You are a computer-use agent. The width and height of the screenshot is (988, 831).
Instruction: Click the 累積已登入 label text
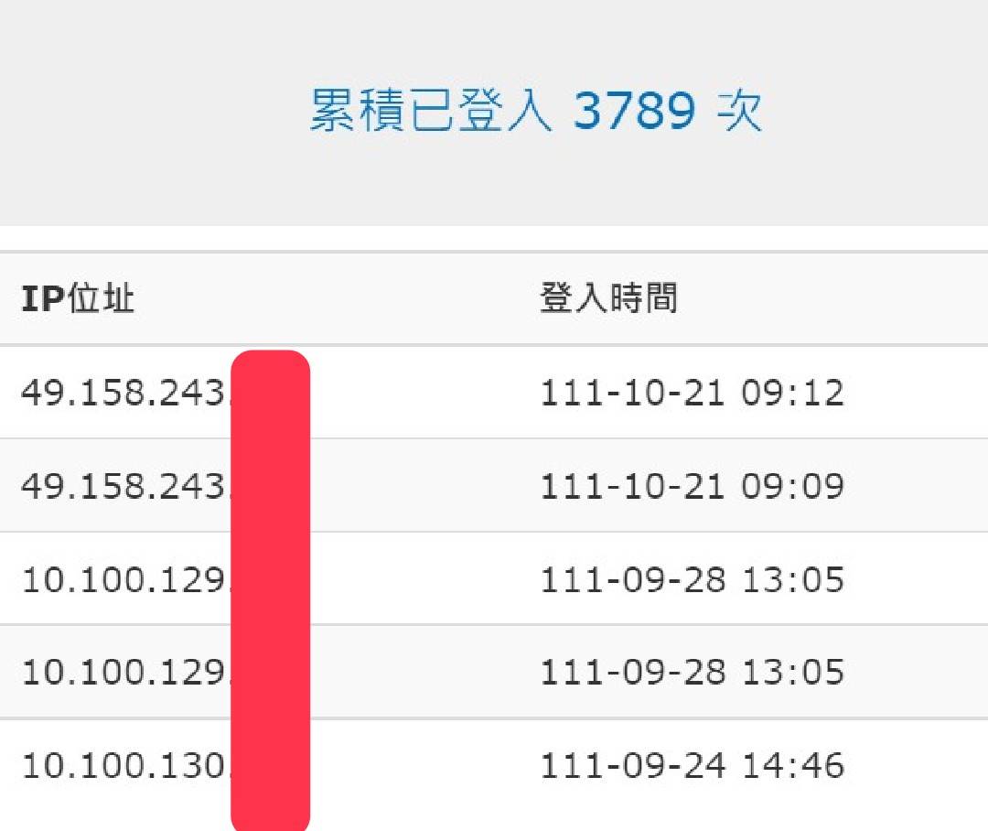pos(430,113)
